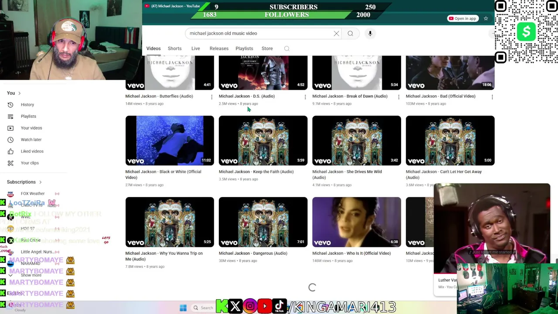Play Black or White thumbnail
The height and width of the screenshot is (314, 558).
170,140
